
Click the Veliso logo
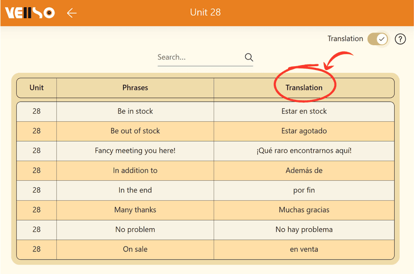30,13
